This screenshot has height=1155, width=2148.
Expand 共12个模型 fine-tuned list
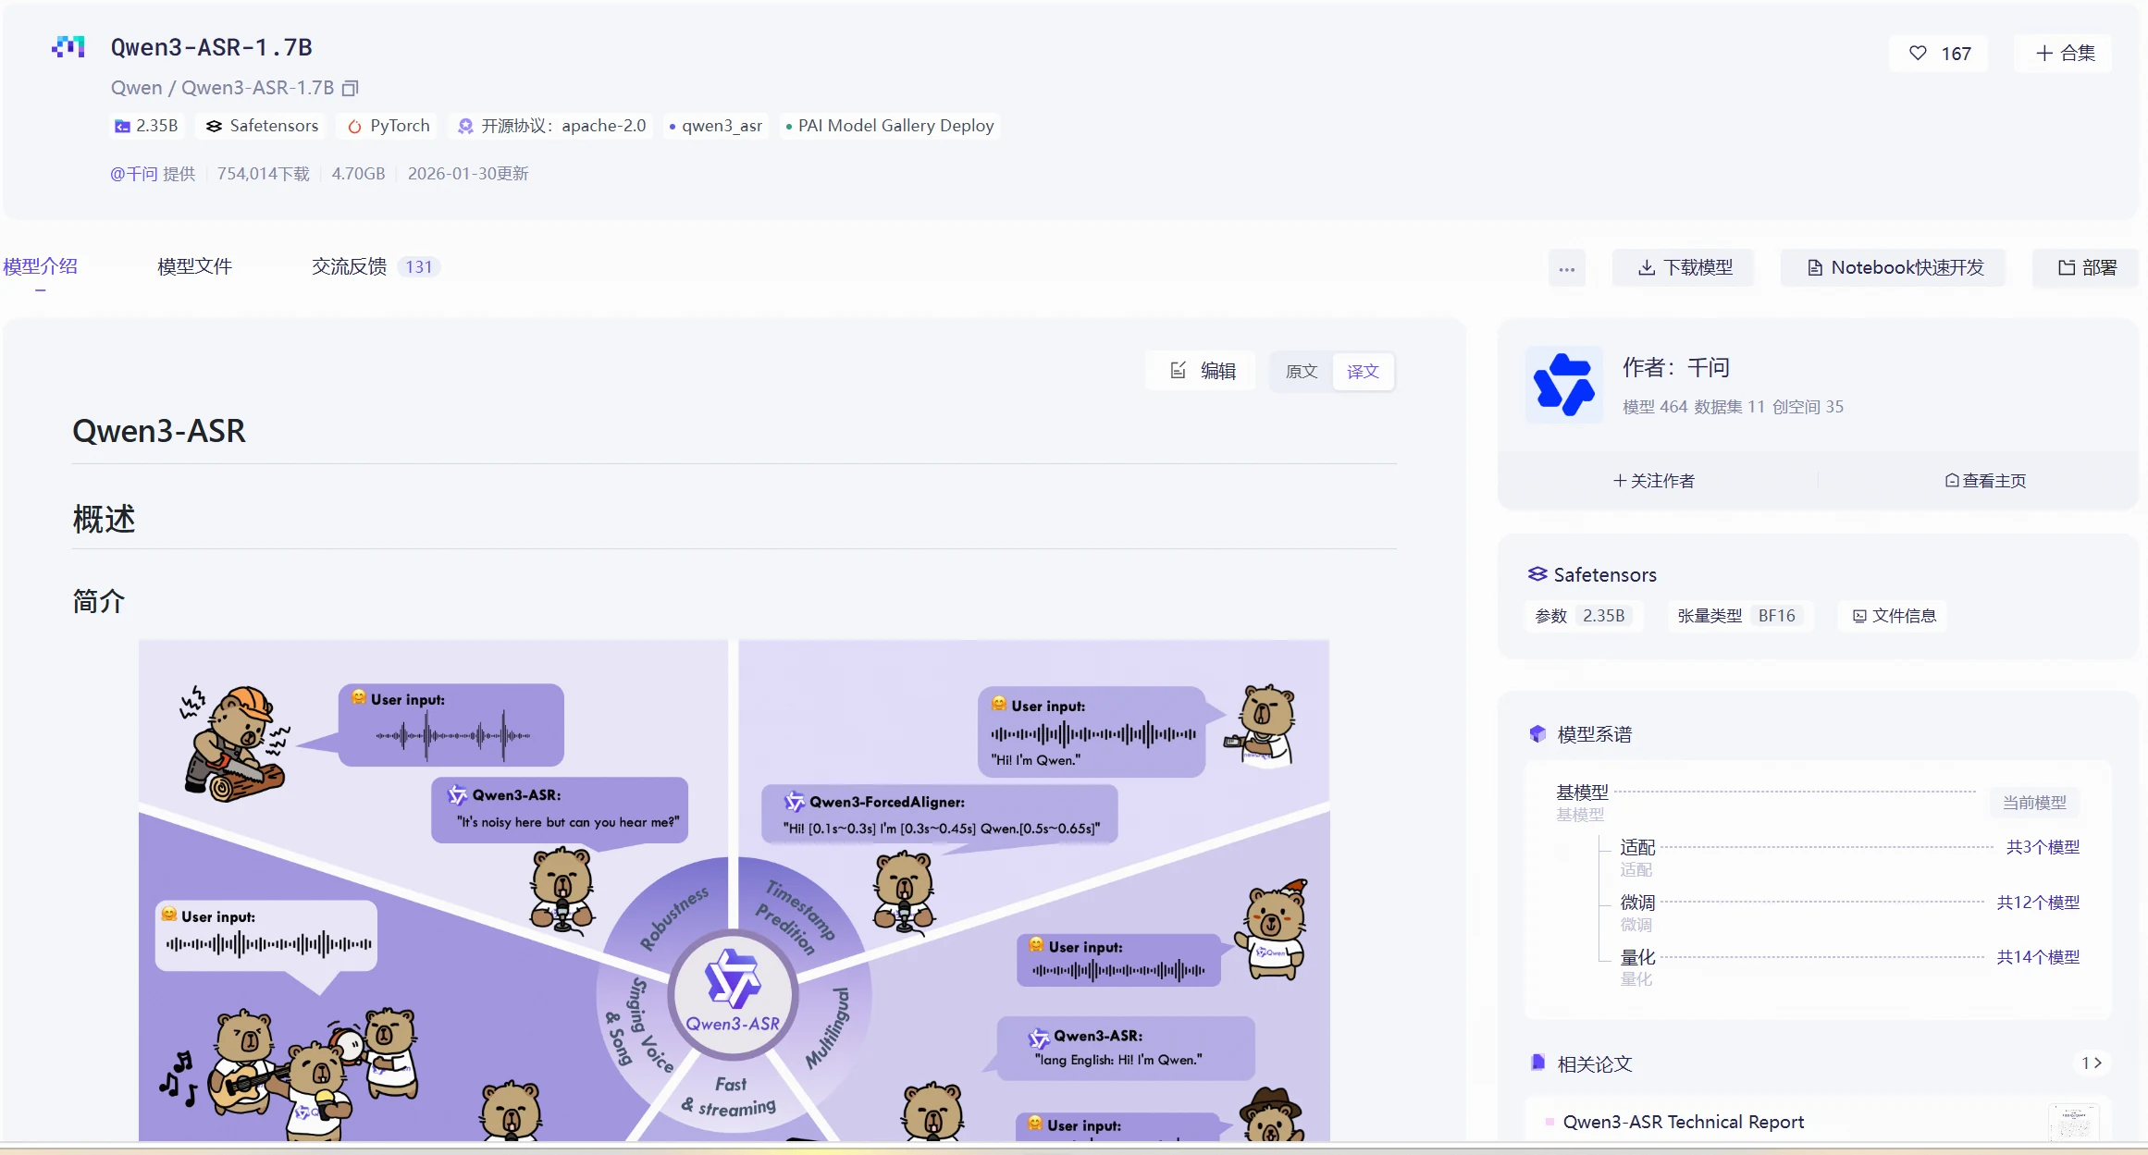[x=2037, y=902]
